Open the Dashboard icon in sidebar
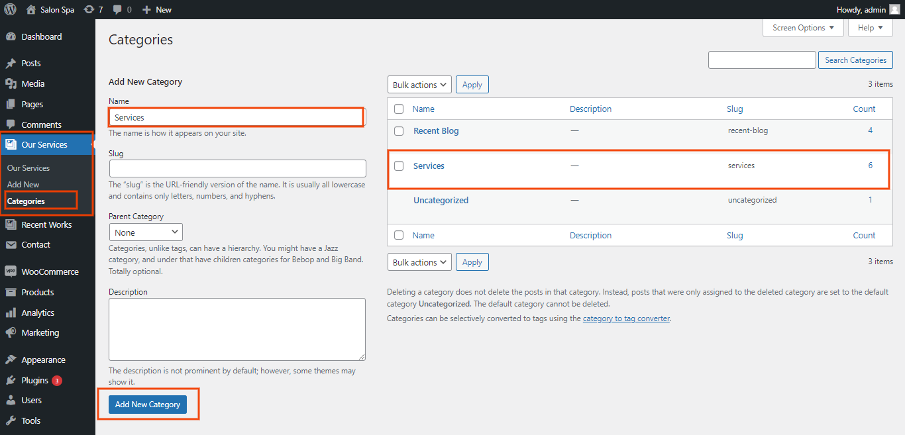Viewport: 905px width, 435px height. point(11,37)
